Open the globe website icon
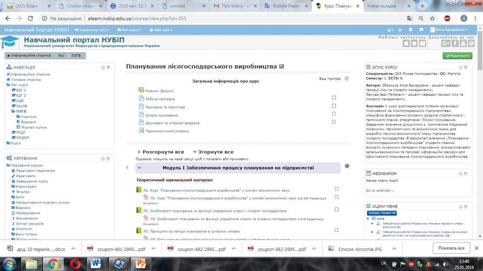 click(x=471, y=43)
